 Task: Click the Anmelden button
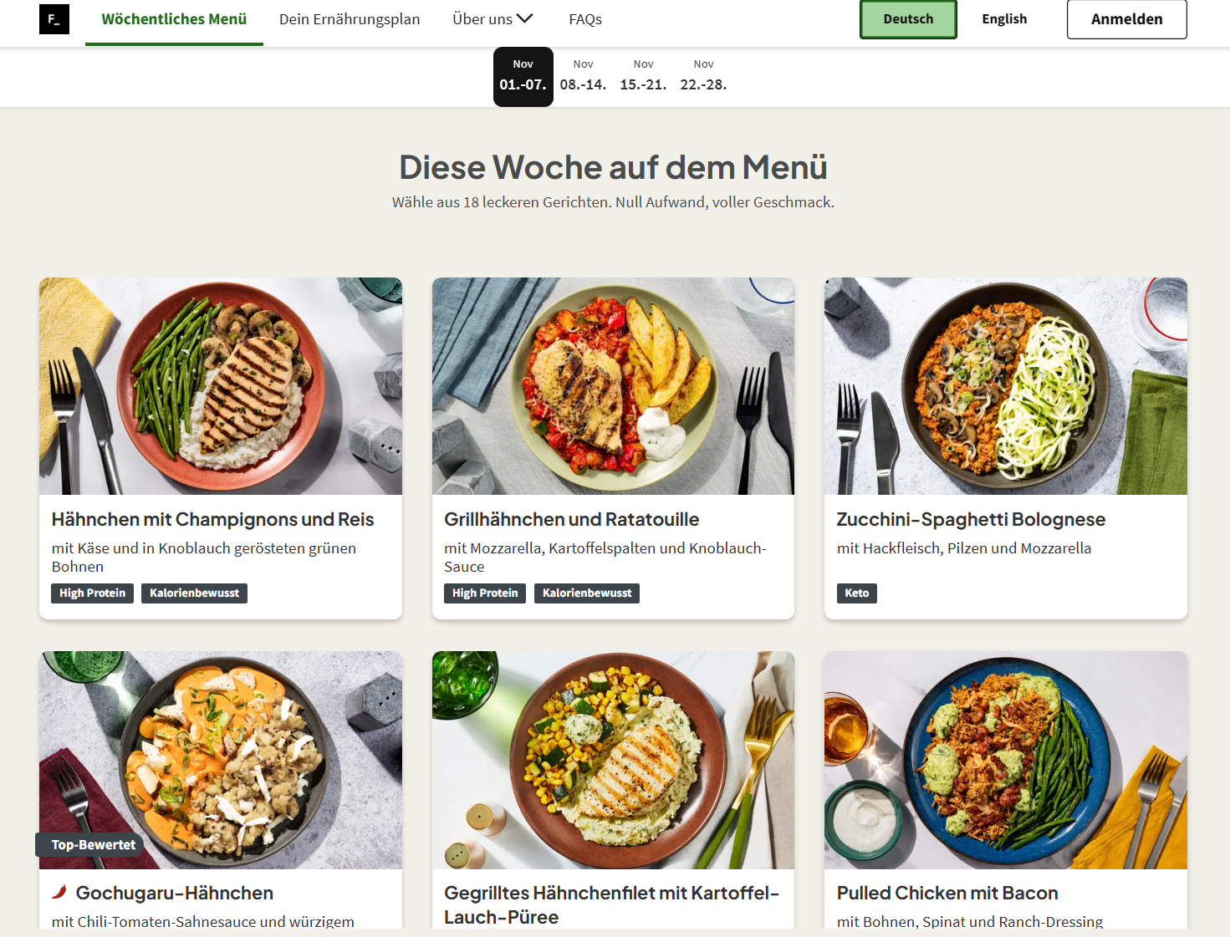point(1126,19)
